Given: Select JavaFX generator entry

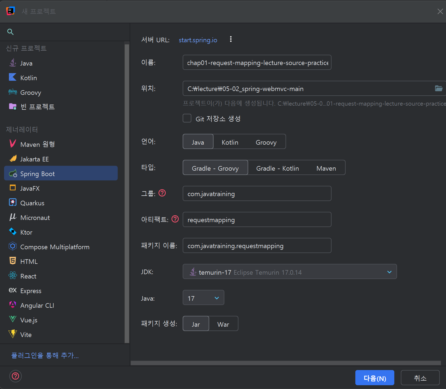Looking at the screenshot, I should 61,188.
